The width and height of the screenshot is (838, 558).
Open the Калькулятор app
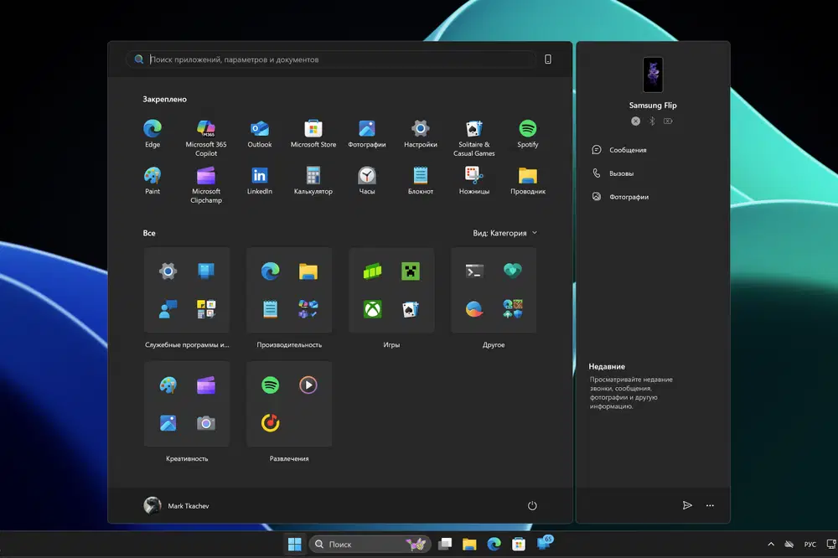pos(313,177)
